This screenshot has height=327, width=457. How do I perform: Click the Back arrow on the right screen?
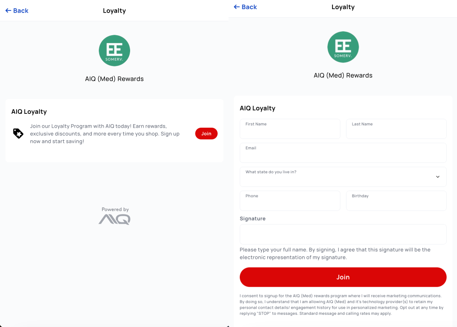coord(237,7)
